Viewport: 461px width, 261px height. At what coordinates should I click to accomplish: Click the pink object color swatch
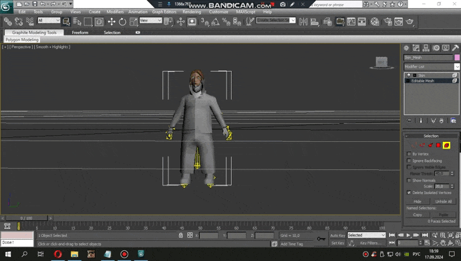tap(457, 58)
